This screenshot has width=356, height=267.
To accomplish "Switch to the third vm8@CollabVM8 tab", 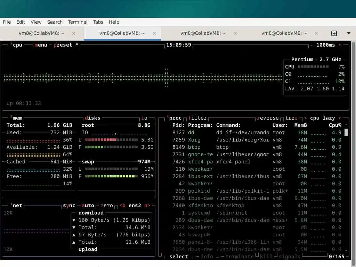I will 203,33.
